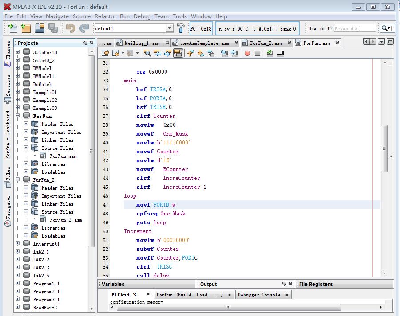Expand the BMModel project node
The height and width of the screenshot is (316, 400).
point(18,68)
